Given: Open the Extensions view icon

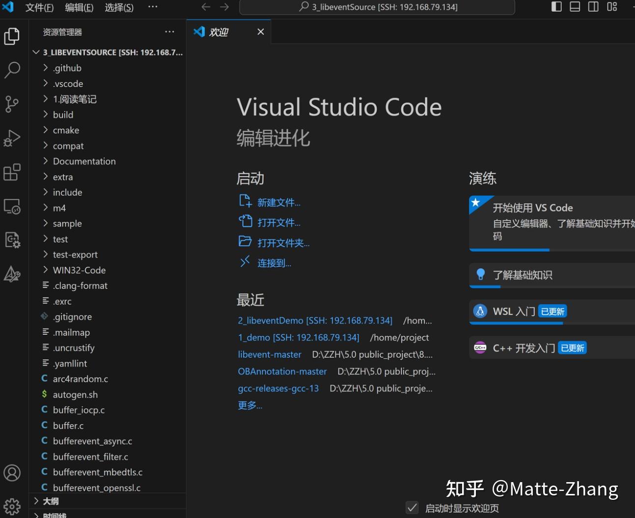Looking at the screenshot, I should [x=12, y=172].
